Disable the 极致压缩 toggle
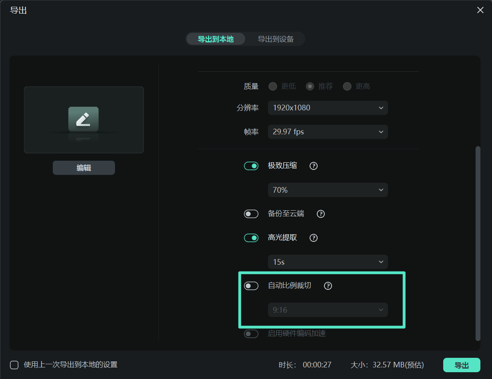 coord(251,166)
